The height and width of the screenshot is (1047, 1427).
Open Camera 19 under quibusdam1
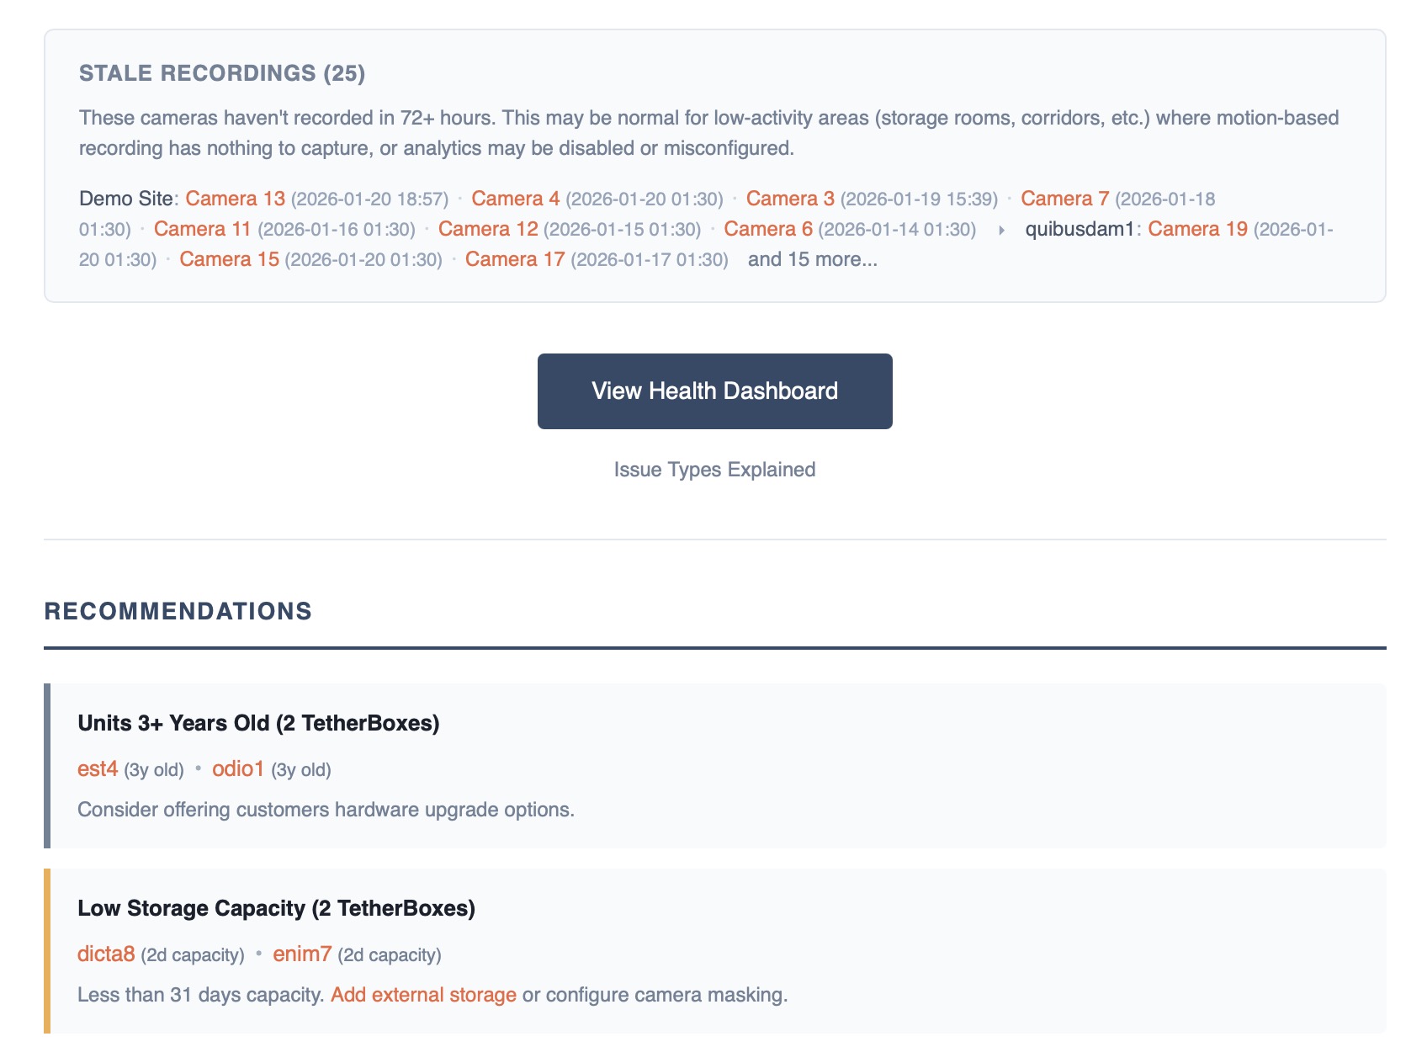pos(1196,229)
